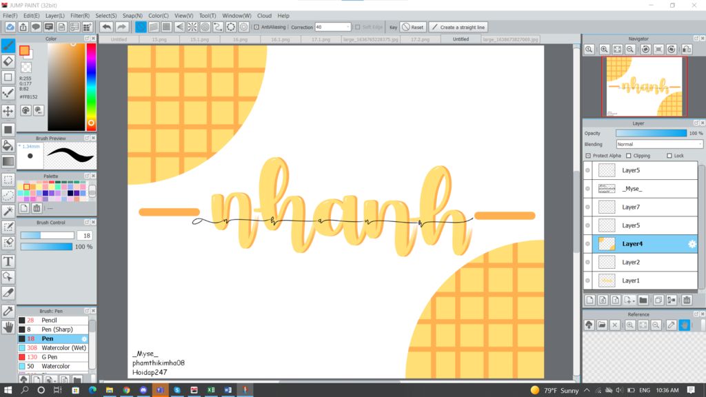The height and width of the screenshot is (397, 706).
Task: Switch to the 17.2.png document tab
Action: pyautogui.click(x=420, y=39)
